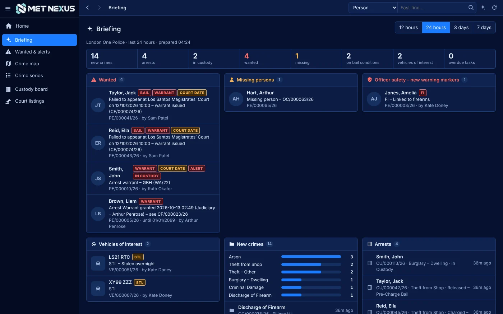Image resolution: width=503 pixels, height=314 pixels.
Task: Select the 7 days range
Action: click(x=484, y=27)
